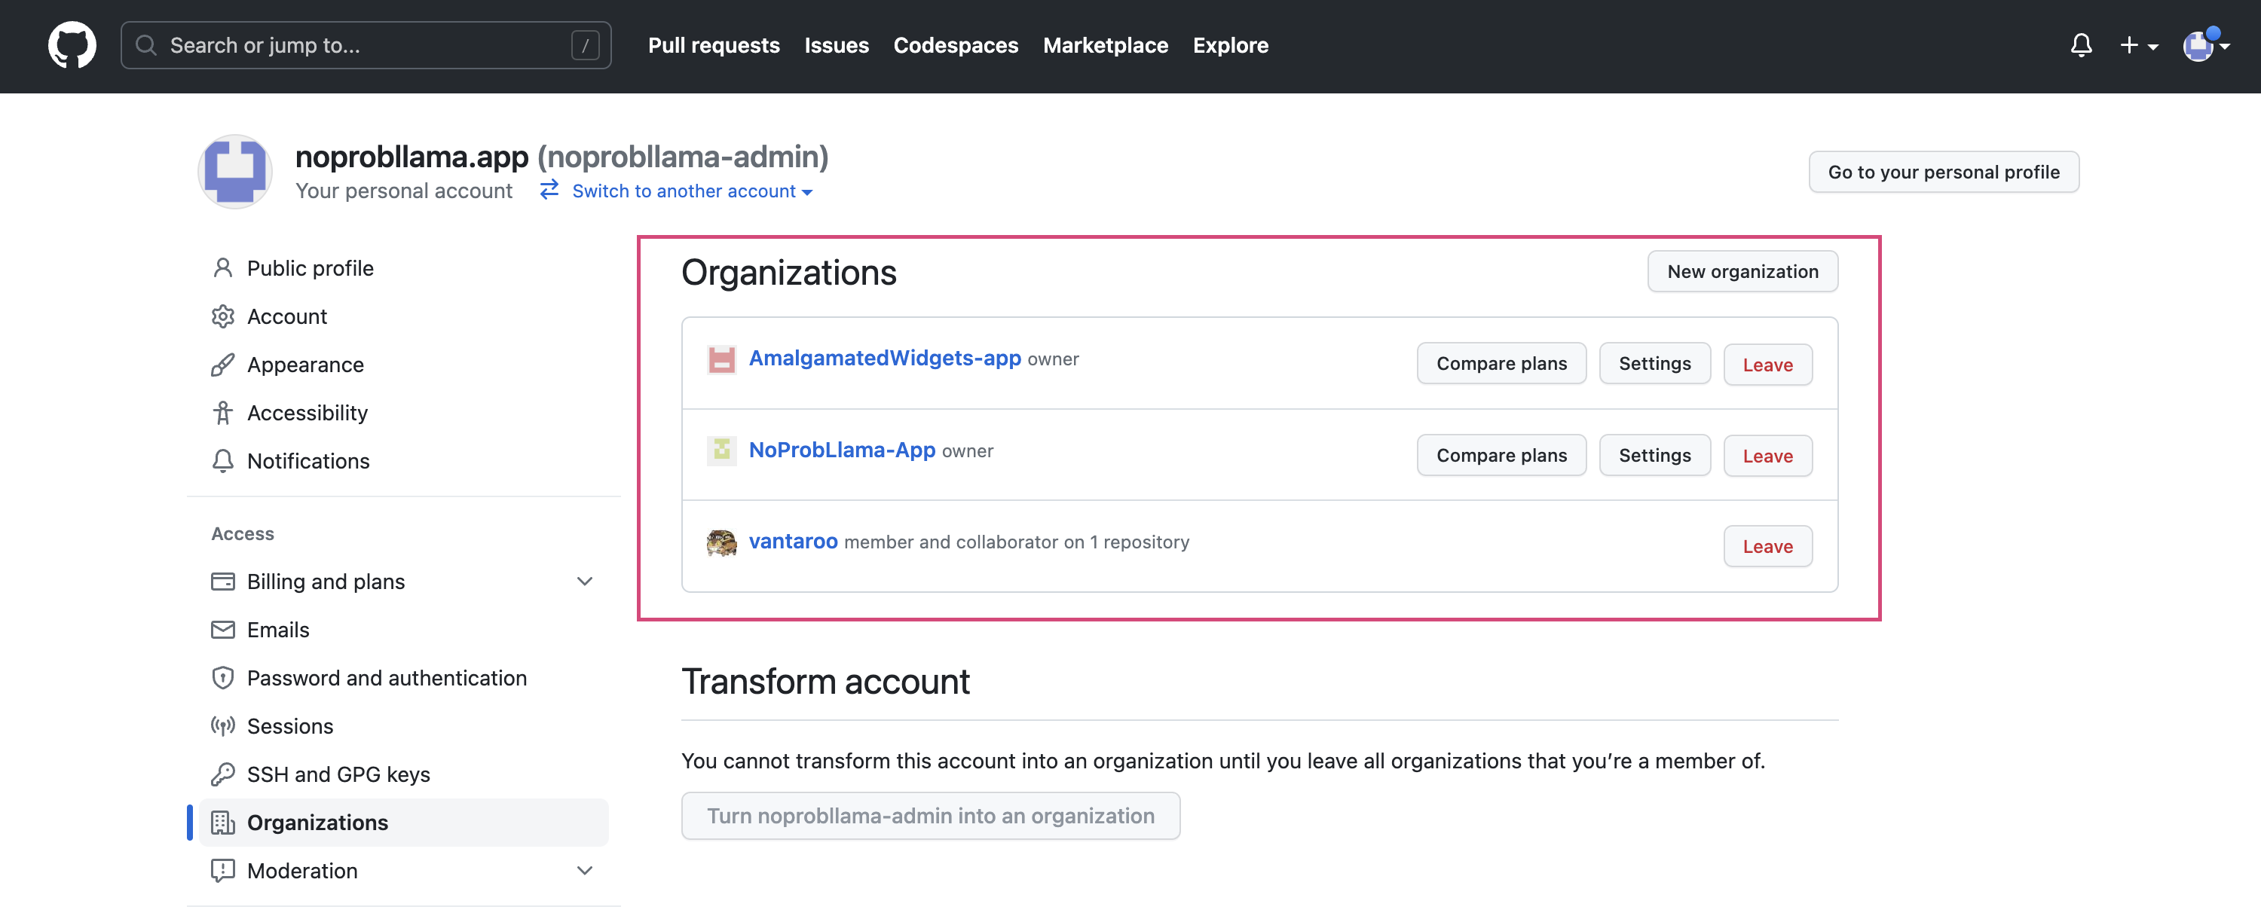The height and width of the screenshot is (919, 2261).
Task: Expand Billing and plans chevron
Action: [x=585, y=582]
